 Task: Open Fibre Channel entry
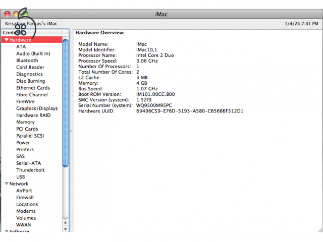(32, 95)
